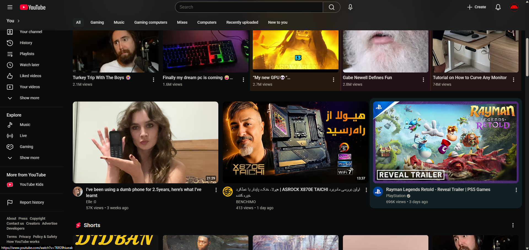Screen dimensions: 529x250
Task: Open the About footer link
Action: [11, 219]
